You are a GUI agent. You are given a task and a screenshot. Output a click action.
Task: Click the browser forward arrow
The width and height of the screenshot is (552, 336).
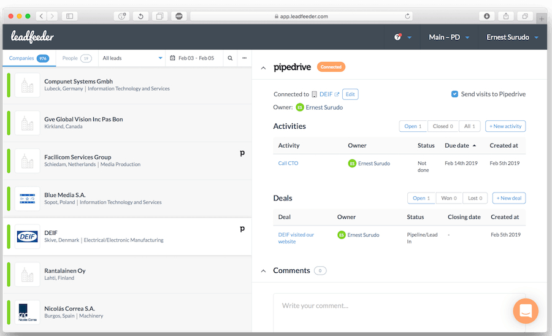(53, 16)
